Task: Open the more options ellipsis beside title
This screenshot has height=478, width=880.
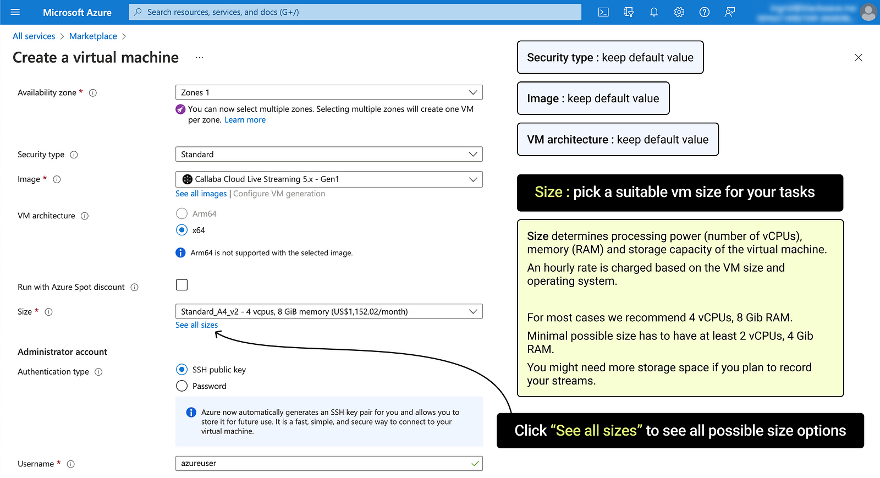Action: [200, 57]
